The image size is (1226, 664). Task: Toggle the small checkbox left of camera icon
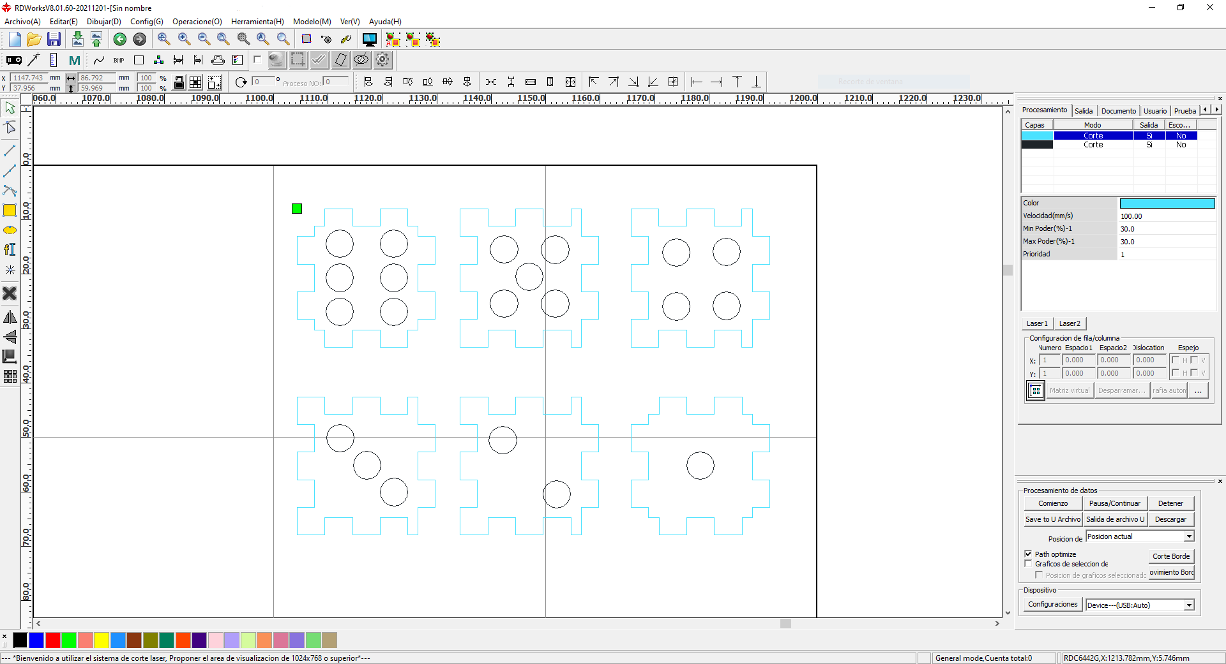pyautogui.click(x=257, y=60)
